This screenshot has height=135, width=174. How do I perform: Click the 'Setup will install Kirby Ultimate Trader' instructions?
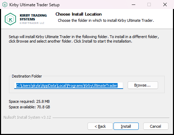[x=84, y=39]
